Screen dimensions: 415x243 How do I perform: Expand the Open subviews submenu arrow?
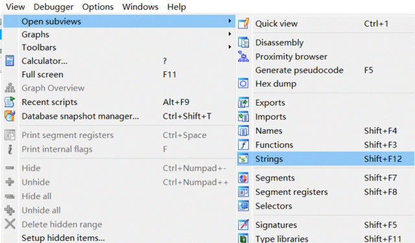click(x=230, y=21)
